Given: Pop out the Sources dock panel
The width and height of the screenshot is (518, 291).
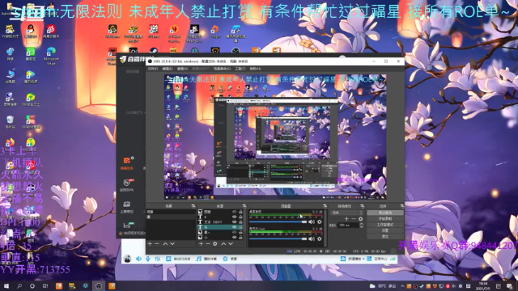Looking at the screenshot, I should (x=244, y=206).
